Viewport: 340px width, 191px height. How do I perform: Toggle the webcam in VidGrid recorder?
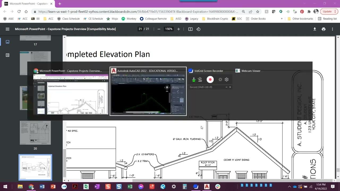pyautogui.click(x=200, y=80)
